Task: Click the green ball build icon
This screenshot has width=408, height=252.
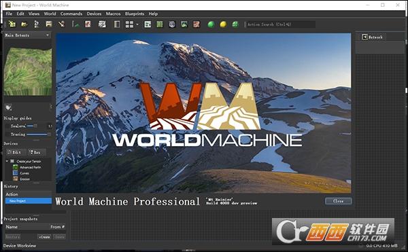Action: click(x=211, y=24)
